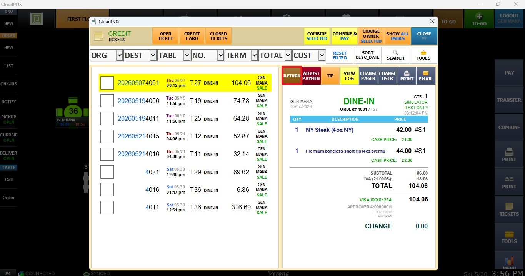
Task: Click CHANGE OWNER SELECTED
Action: (x=371, y=36)
